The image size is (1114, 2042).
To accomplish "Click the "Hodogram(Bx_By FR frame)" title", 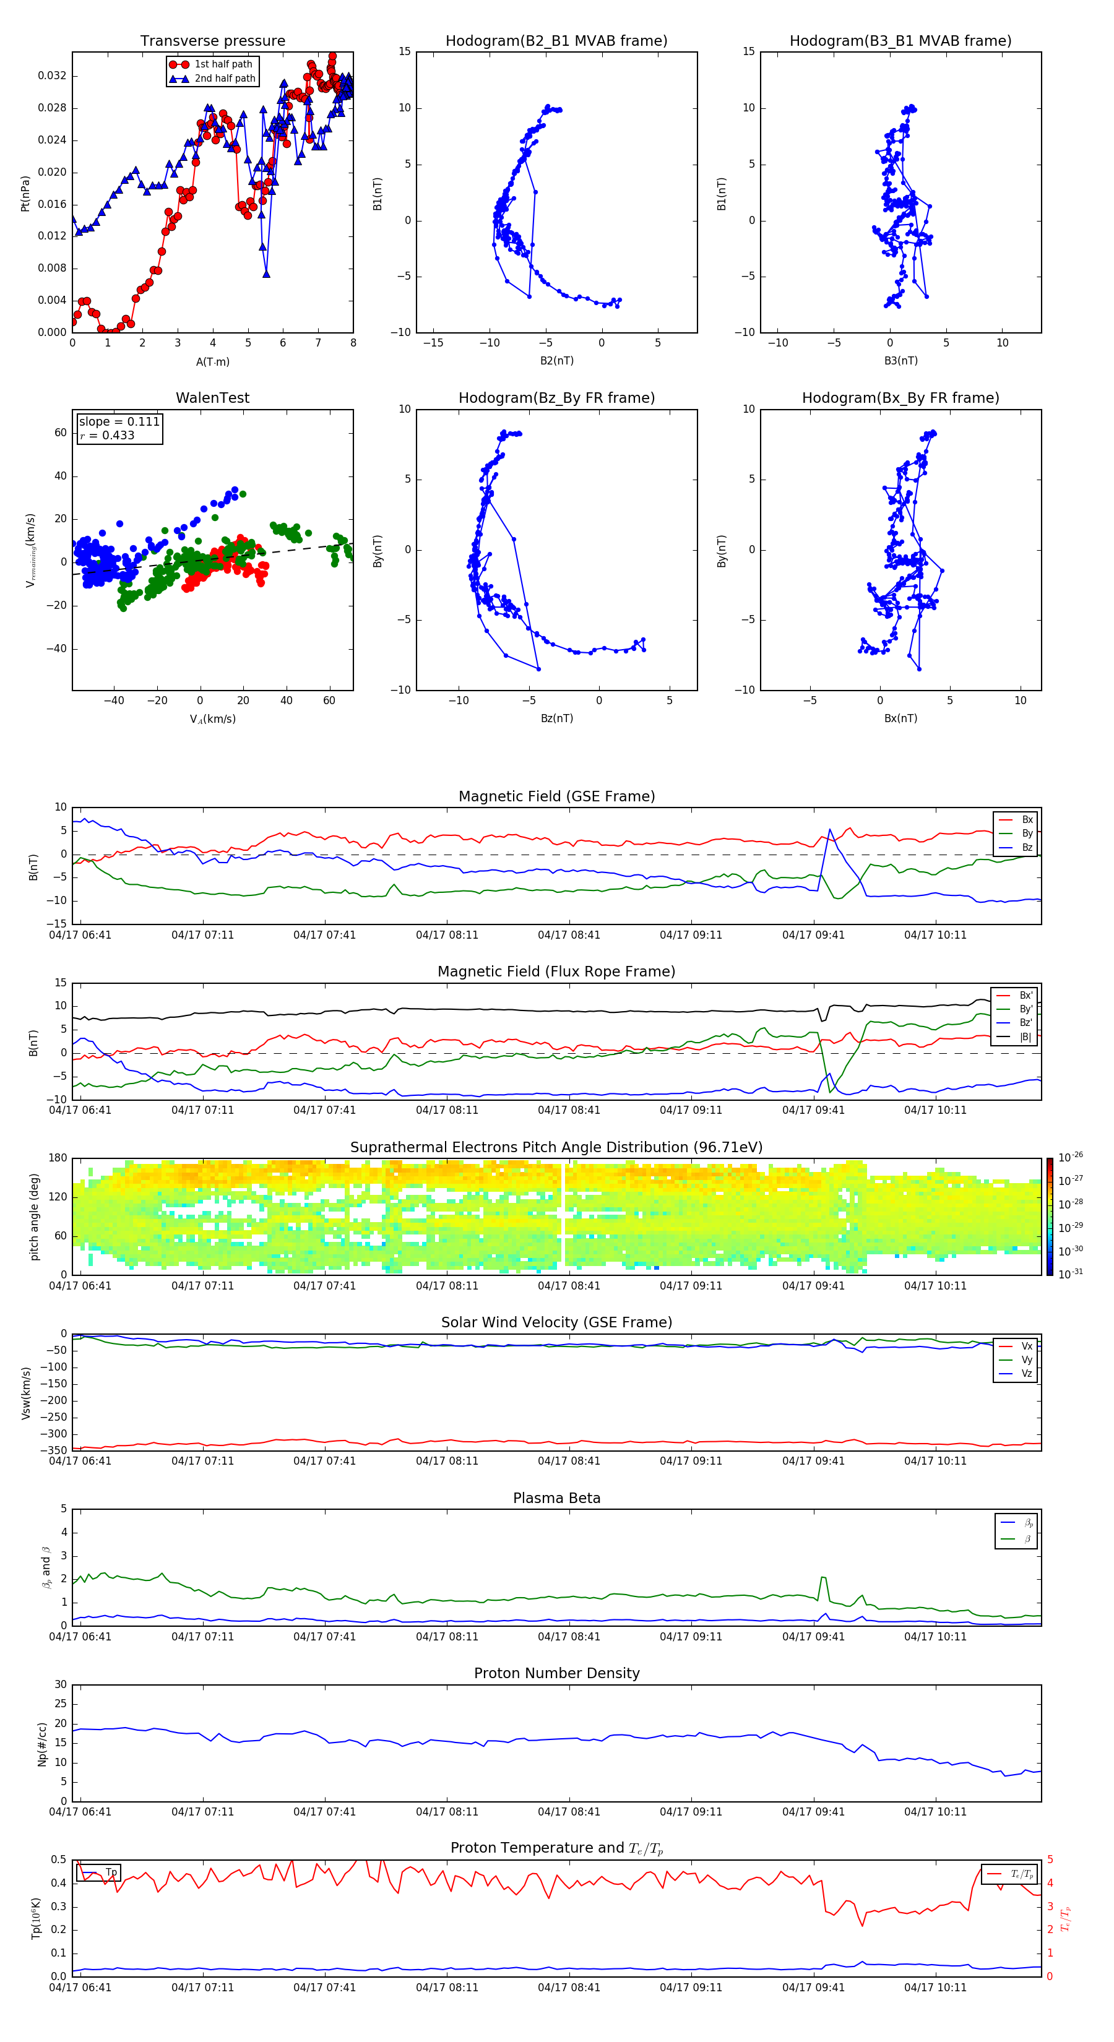I will coord(900,398).
